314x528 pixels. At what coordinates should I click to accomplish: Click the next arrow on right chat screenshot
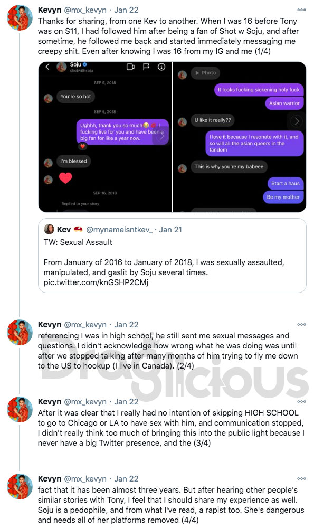[297, 121]
